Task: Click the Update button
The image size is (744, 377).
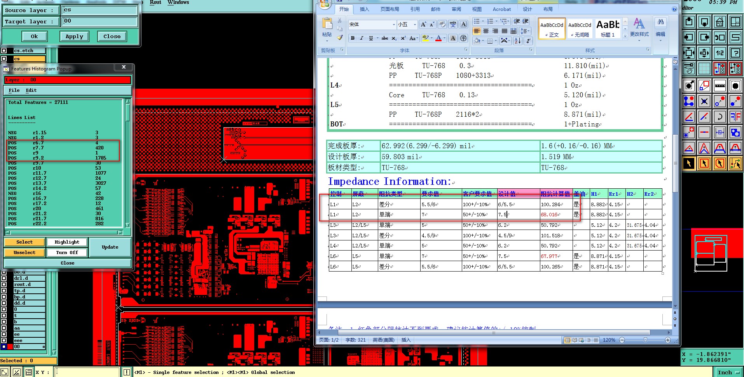Action: (x=110, y=247)
